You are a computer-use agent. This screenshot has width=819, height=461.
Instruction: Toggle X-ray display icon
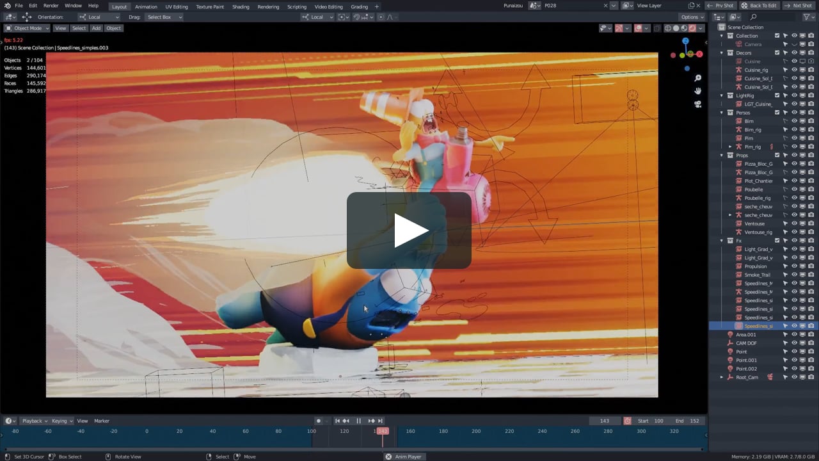point(656,28)
